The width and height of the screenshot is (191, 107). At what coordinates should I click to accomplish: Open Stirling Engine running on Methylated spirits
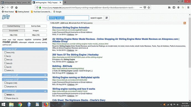point(76,77)
